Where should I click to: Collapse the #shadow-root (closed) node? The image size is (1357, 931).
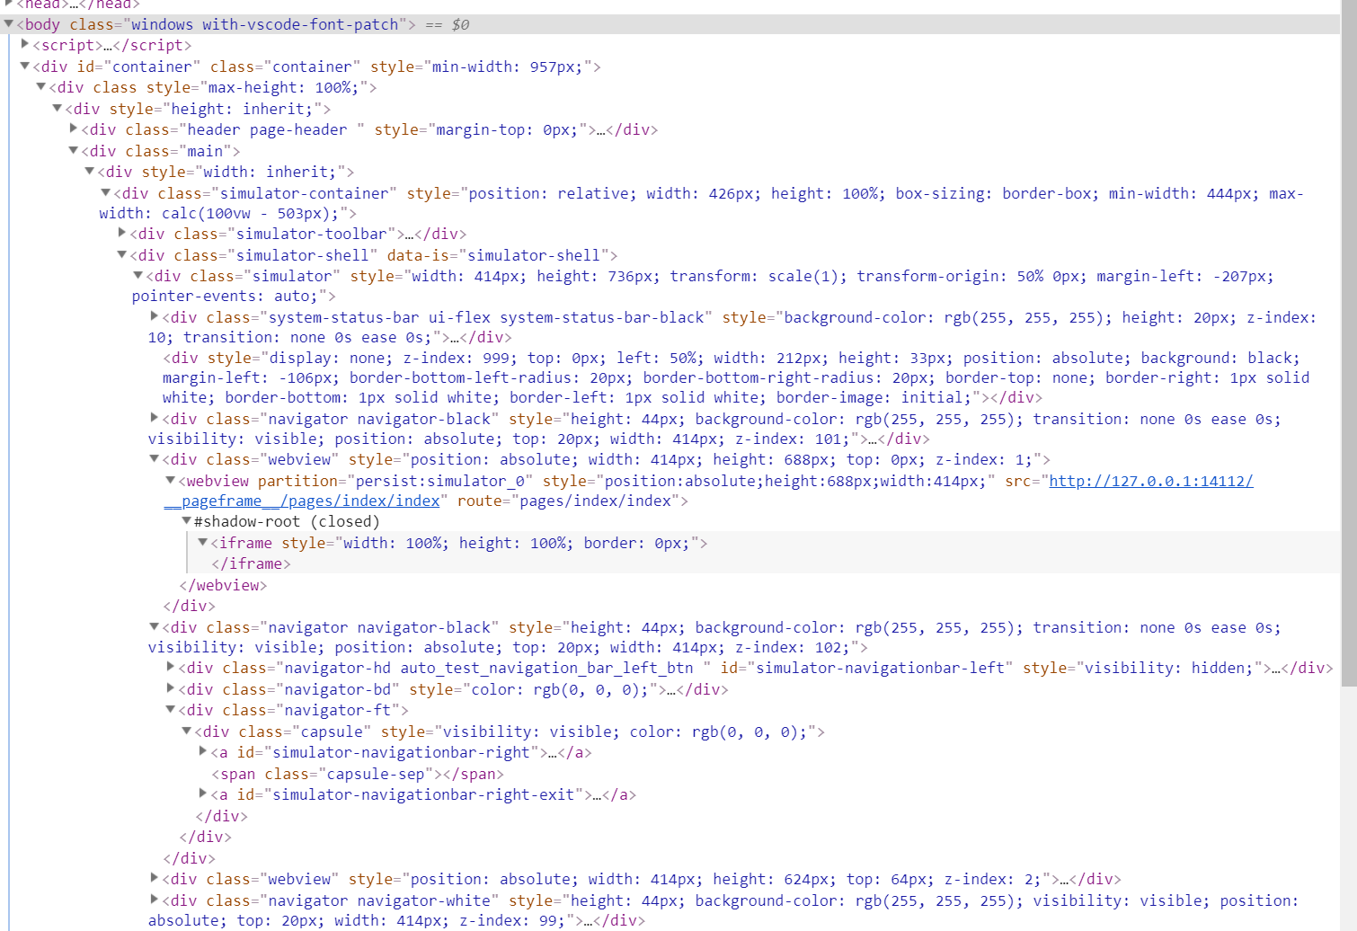pyautogui.click(x=187, y=521)
